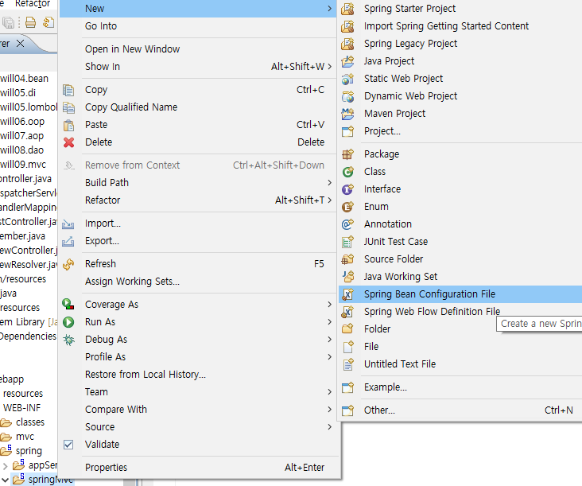This screenshot has height=486, width=582.
Task: Click the Spring Legacy Project icon
Action: (x=347, y=44)
